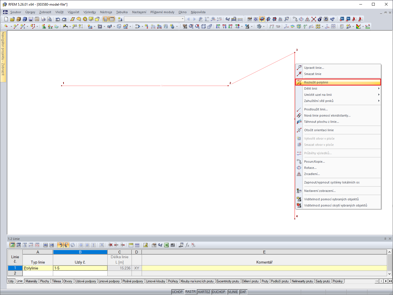Click the formula fx icon in table toolbar
Viewport: 393px width, 295px height.
coord(187,245)
